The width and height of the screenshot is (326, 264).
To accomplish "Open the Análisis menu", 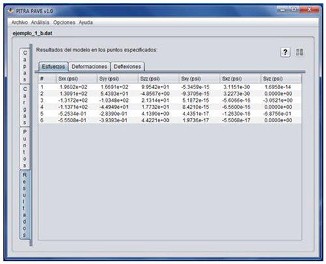I will click(x=40, y=22).
